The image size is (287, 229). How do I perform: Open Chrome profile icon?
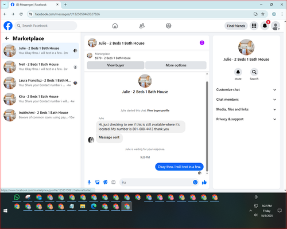[274, 14]
